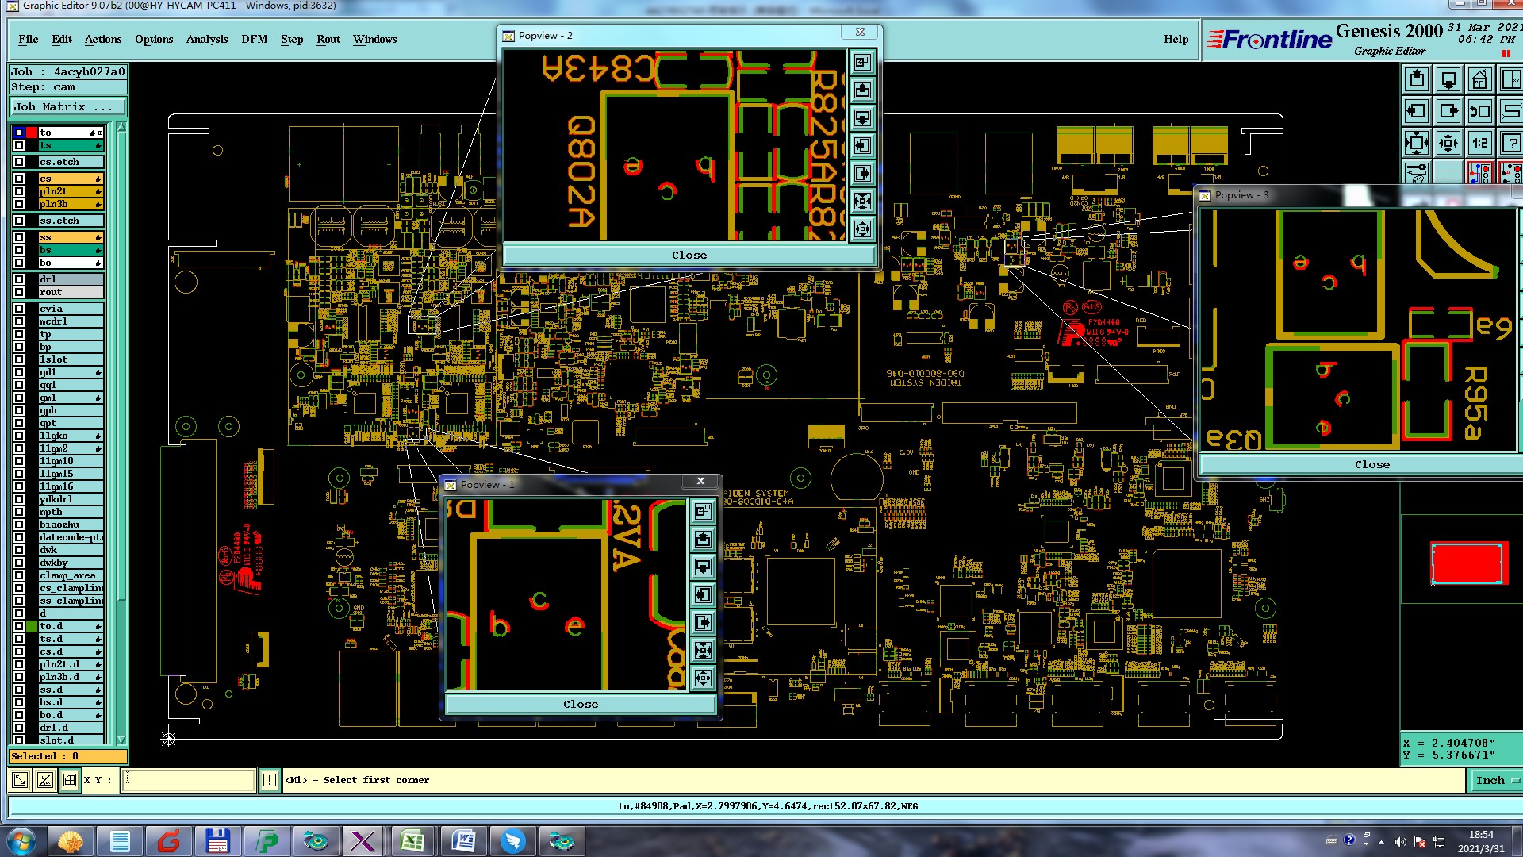The image size is (1523, 857).
Task: Click the question mark help icon
Action: point(1511,143)
